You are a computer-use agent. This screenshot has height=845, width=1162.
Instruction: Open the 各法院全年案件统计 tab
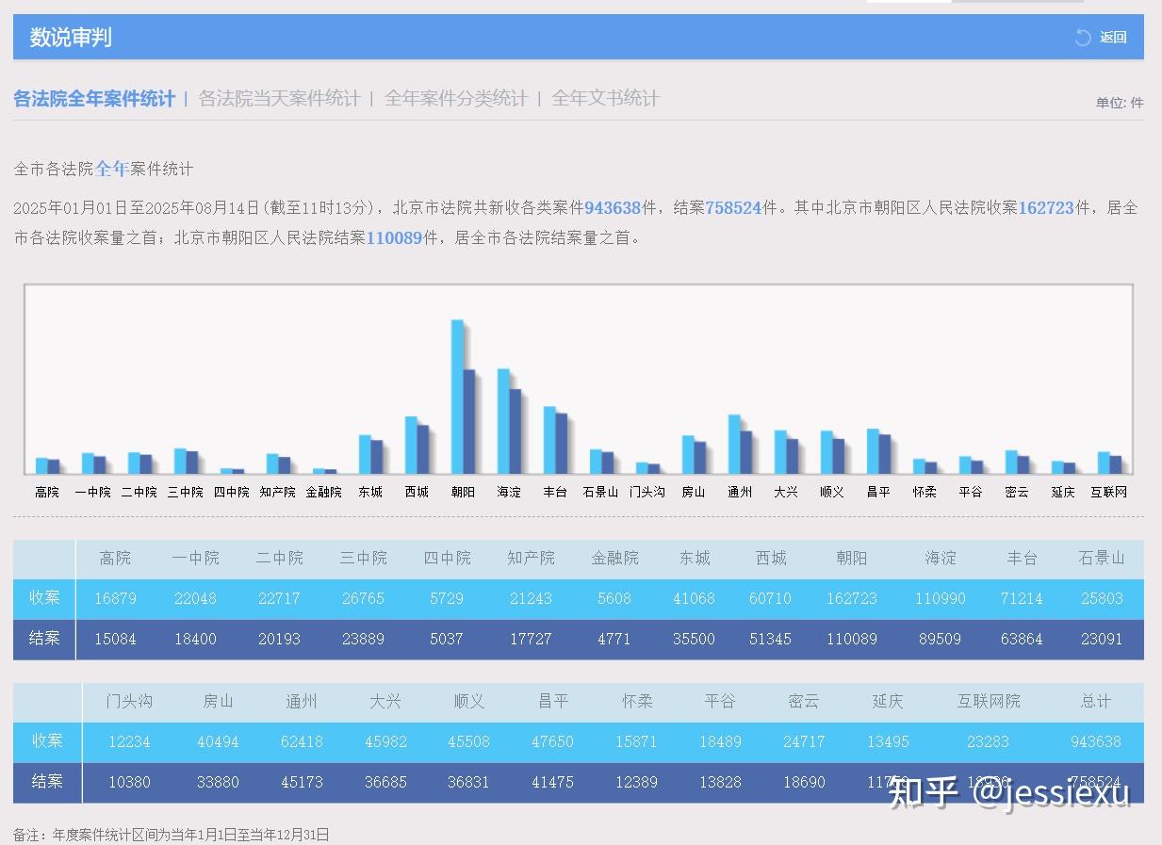coord(94,98)
